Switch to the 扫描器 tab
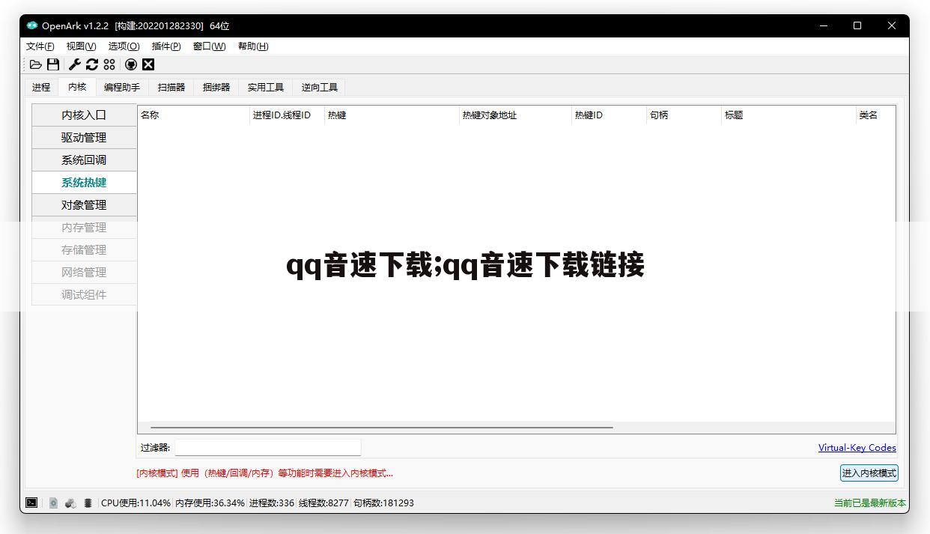The width and height of the screenshot is (930, 534). click(x=171, y=87)
